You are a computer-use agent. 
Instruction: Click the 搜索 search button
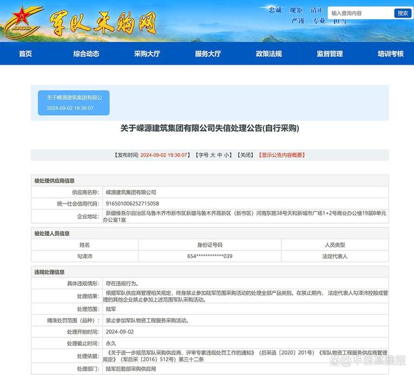coord(402,13)
